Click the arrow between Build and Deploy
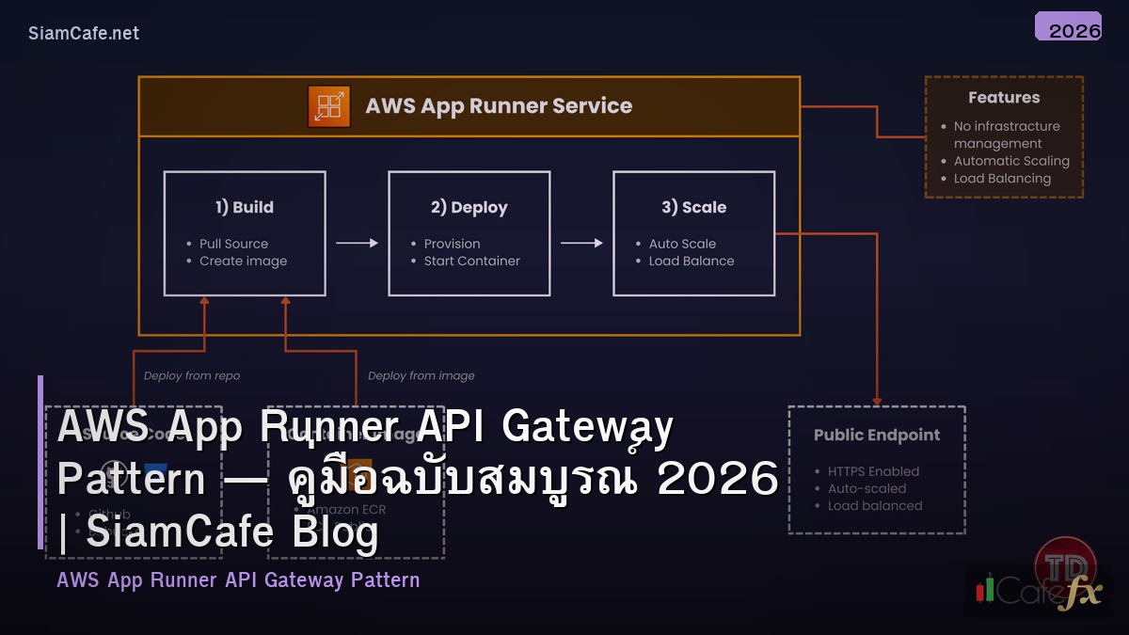The width and height of the screenshot is (1129, 635). pos(356,242)
